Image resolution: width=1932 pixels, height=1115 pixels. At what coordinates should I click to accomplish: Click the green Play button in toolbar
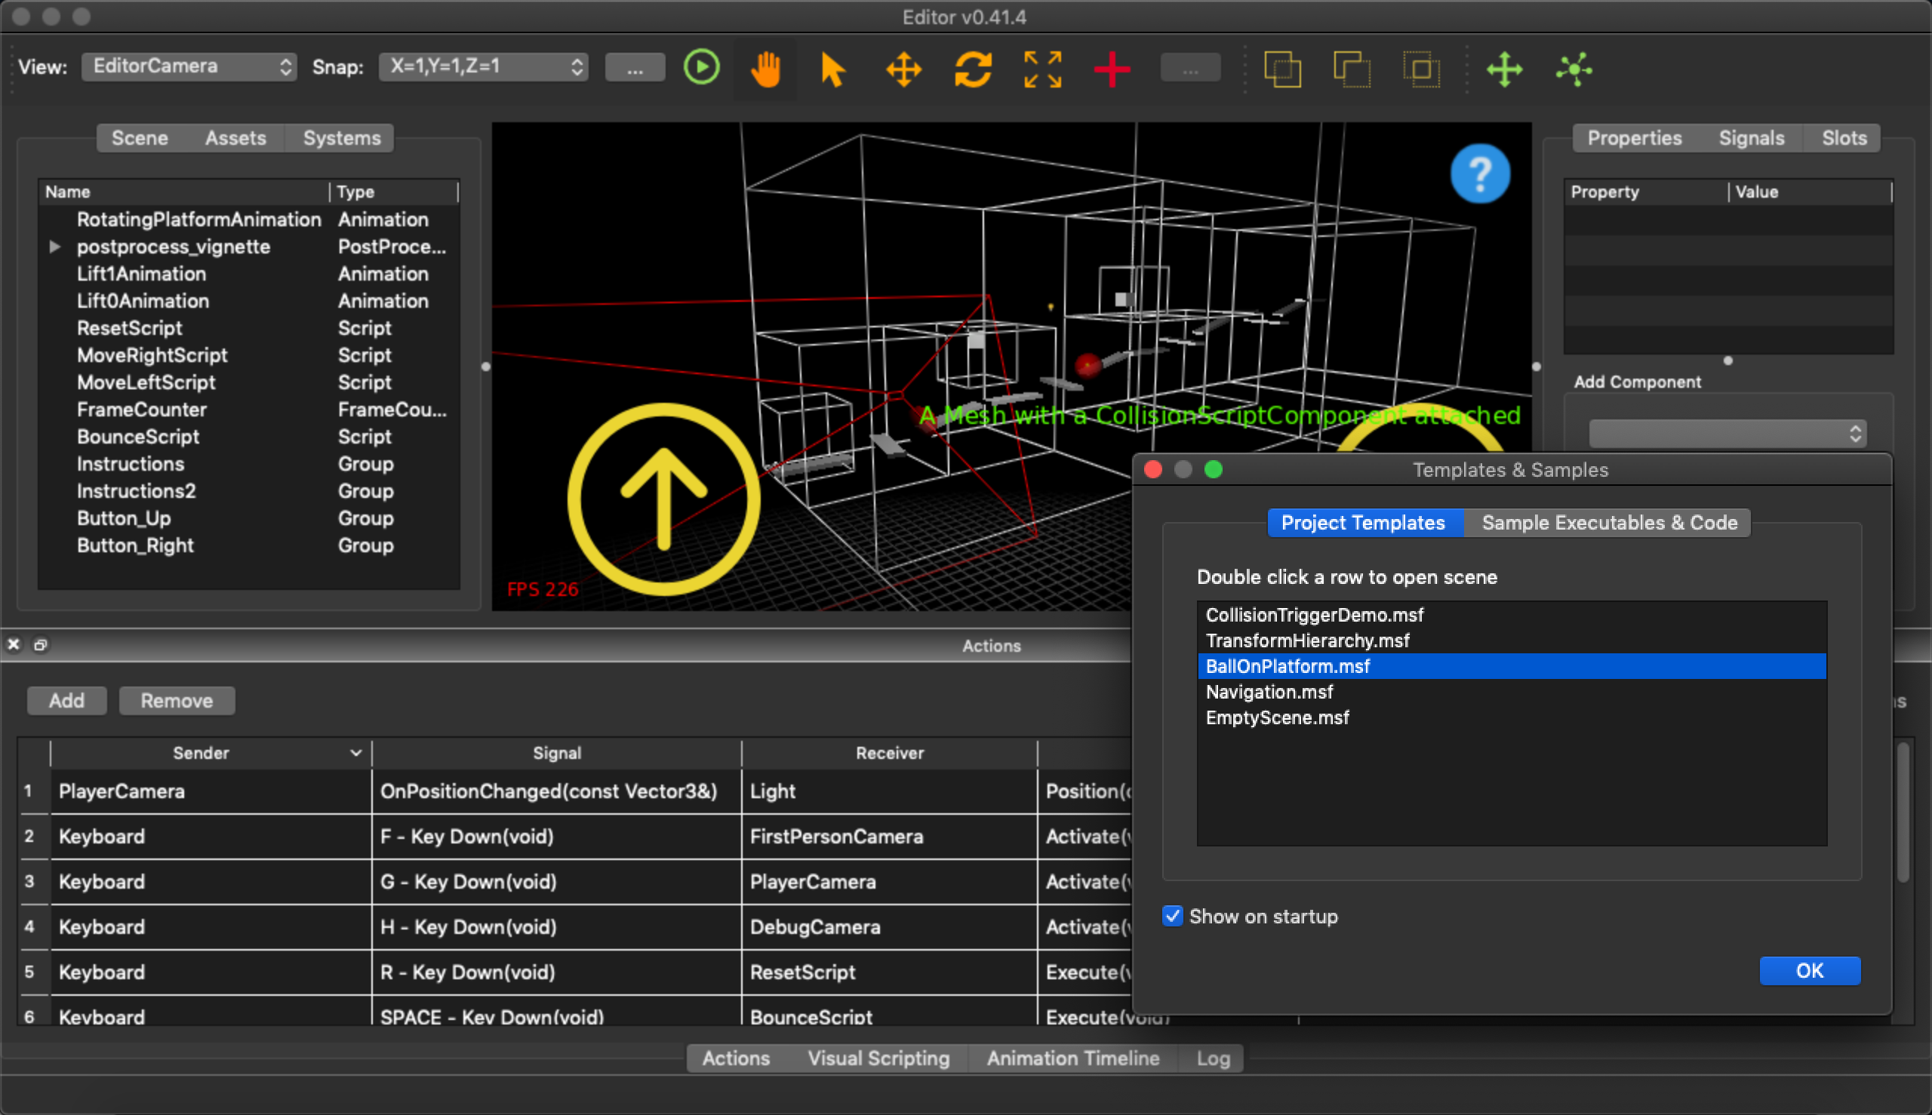click(701, 67)
